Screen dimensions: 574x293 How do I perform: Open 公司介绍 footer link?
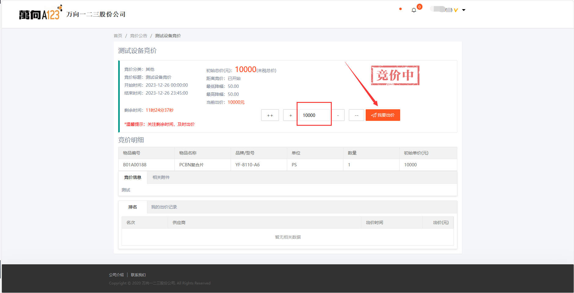pyautogui.click(x=116, y=275)
